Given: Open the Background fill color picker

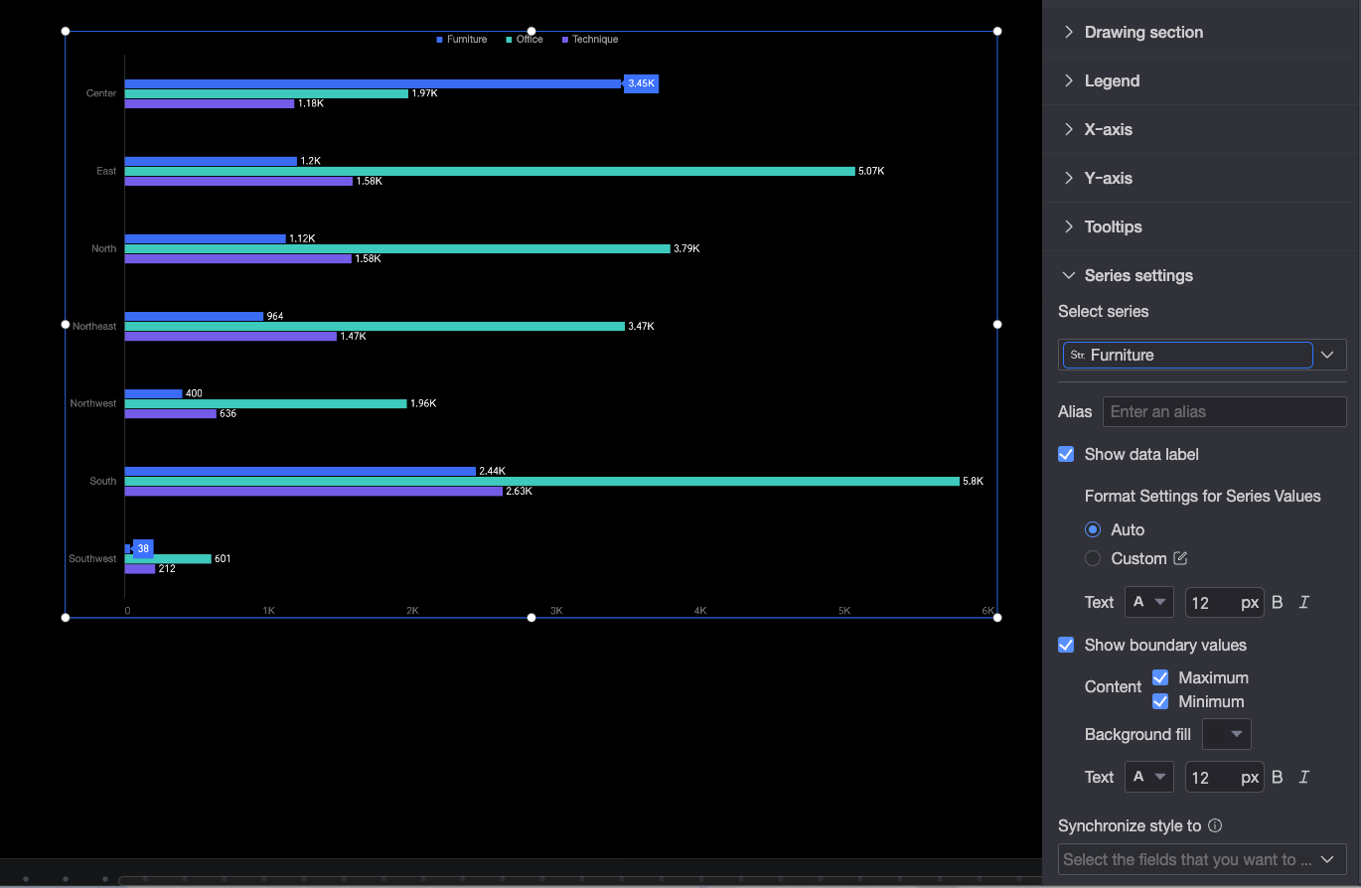Looking at the screenshot, I should click(x=1227, y=734).
